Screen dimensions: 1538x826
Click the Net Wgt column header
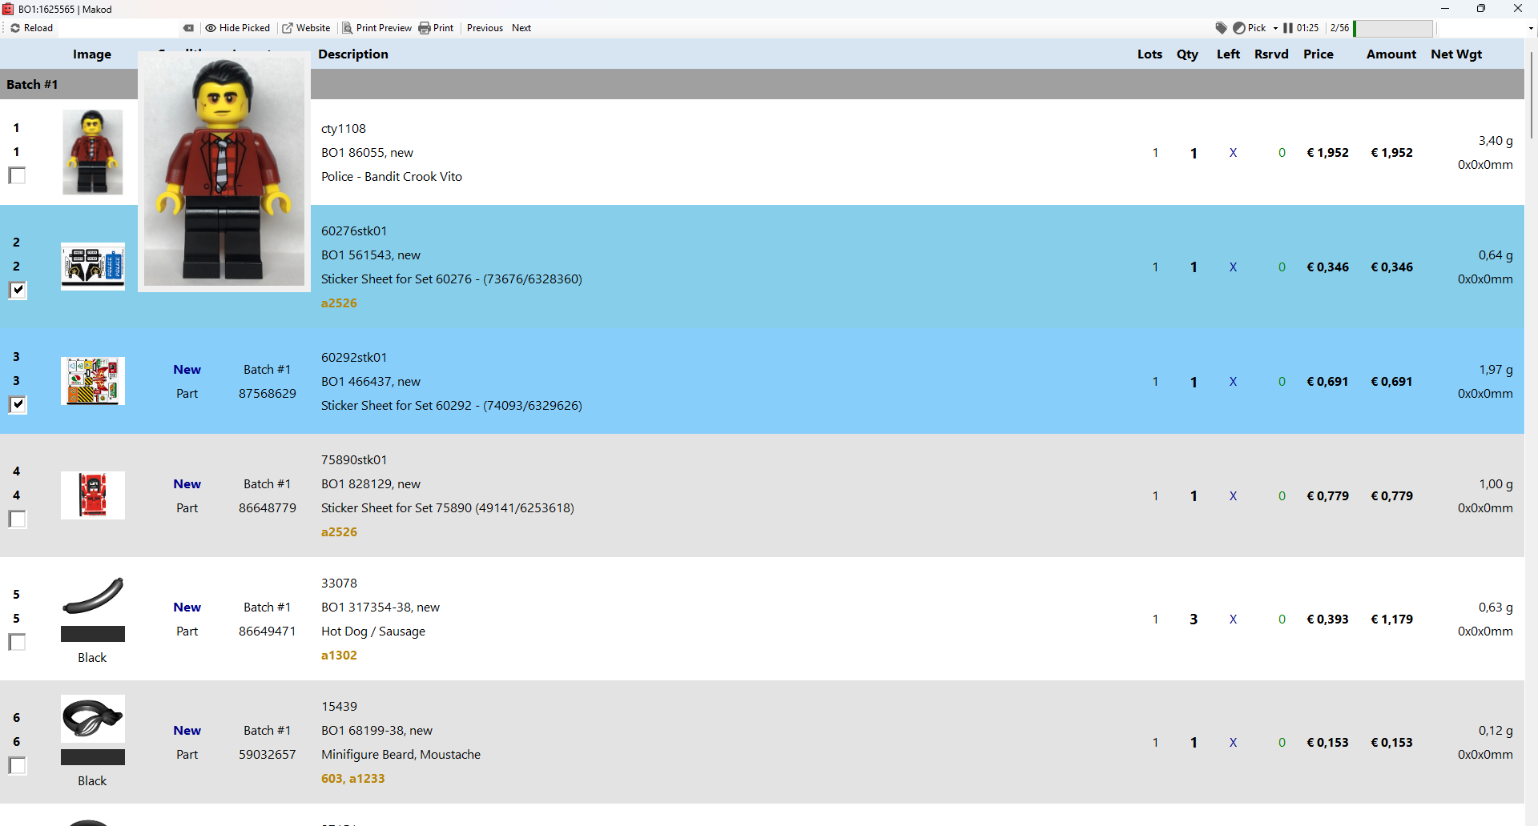click(1456, 54)
